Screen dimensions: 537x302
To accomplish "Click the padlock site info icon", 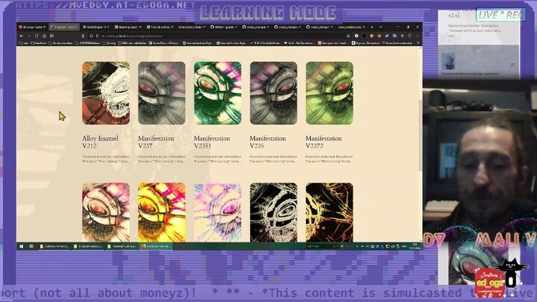I will (x=97, y=36).
